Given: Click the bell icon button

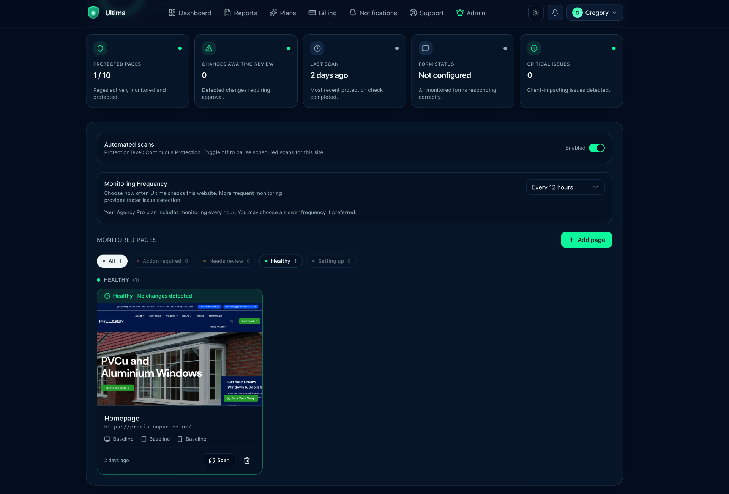Looking at the screenshot, I should (555, 13).
